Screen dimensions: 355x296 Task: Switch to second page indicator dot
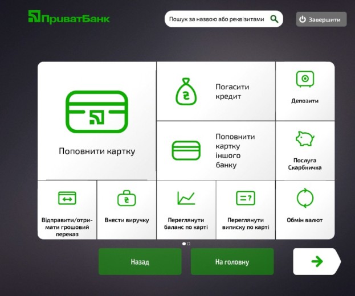(x=189, y=244)
